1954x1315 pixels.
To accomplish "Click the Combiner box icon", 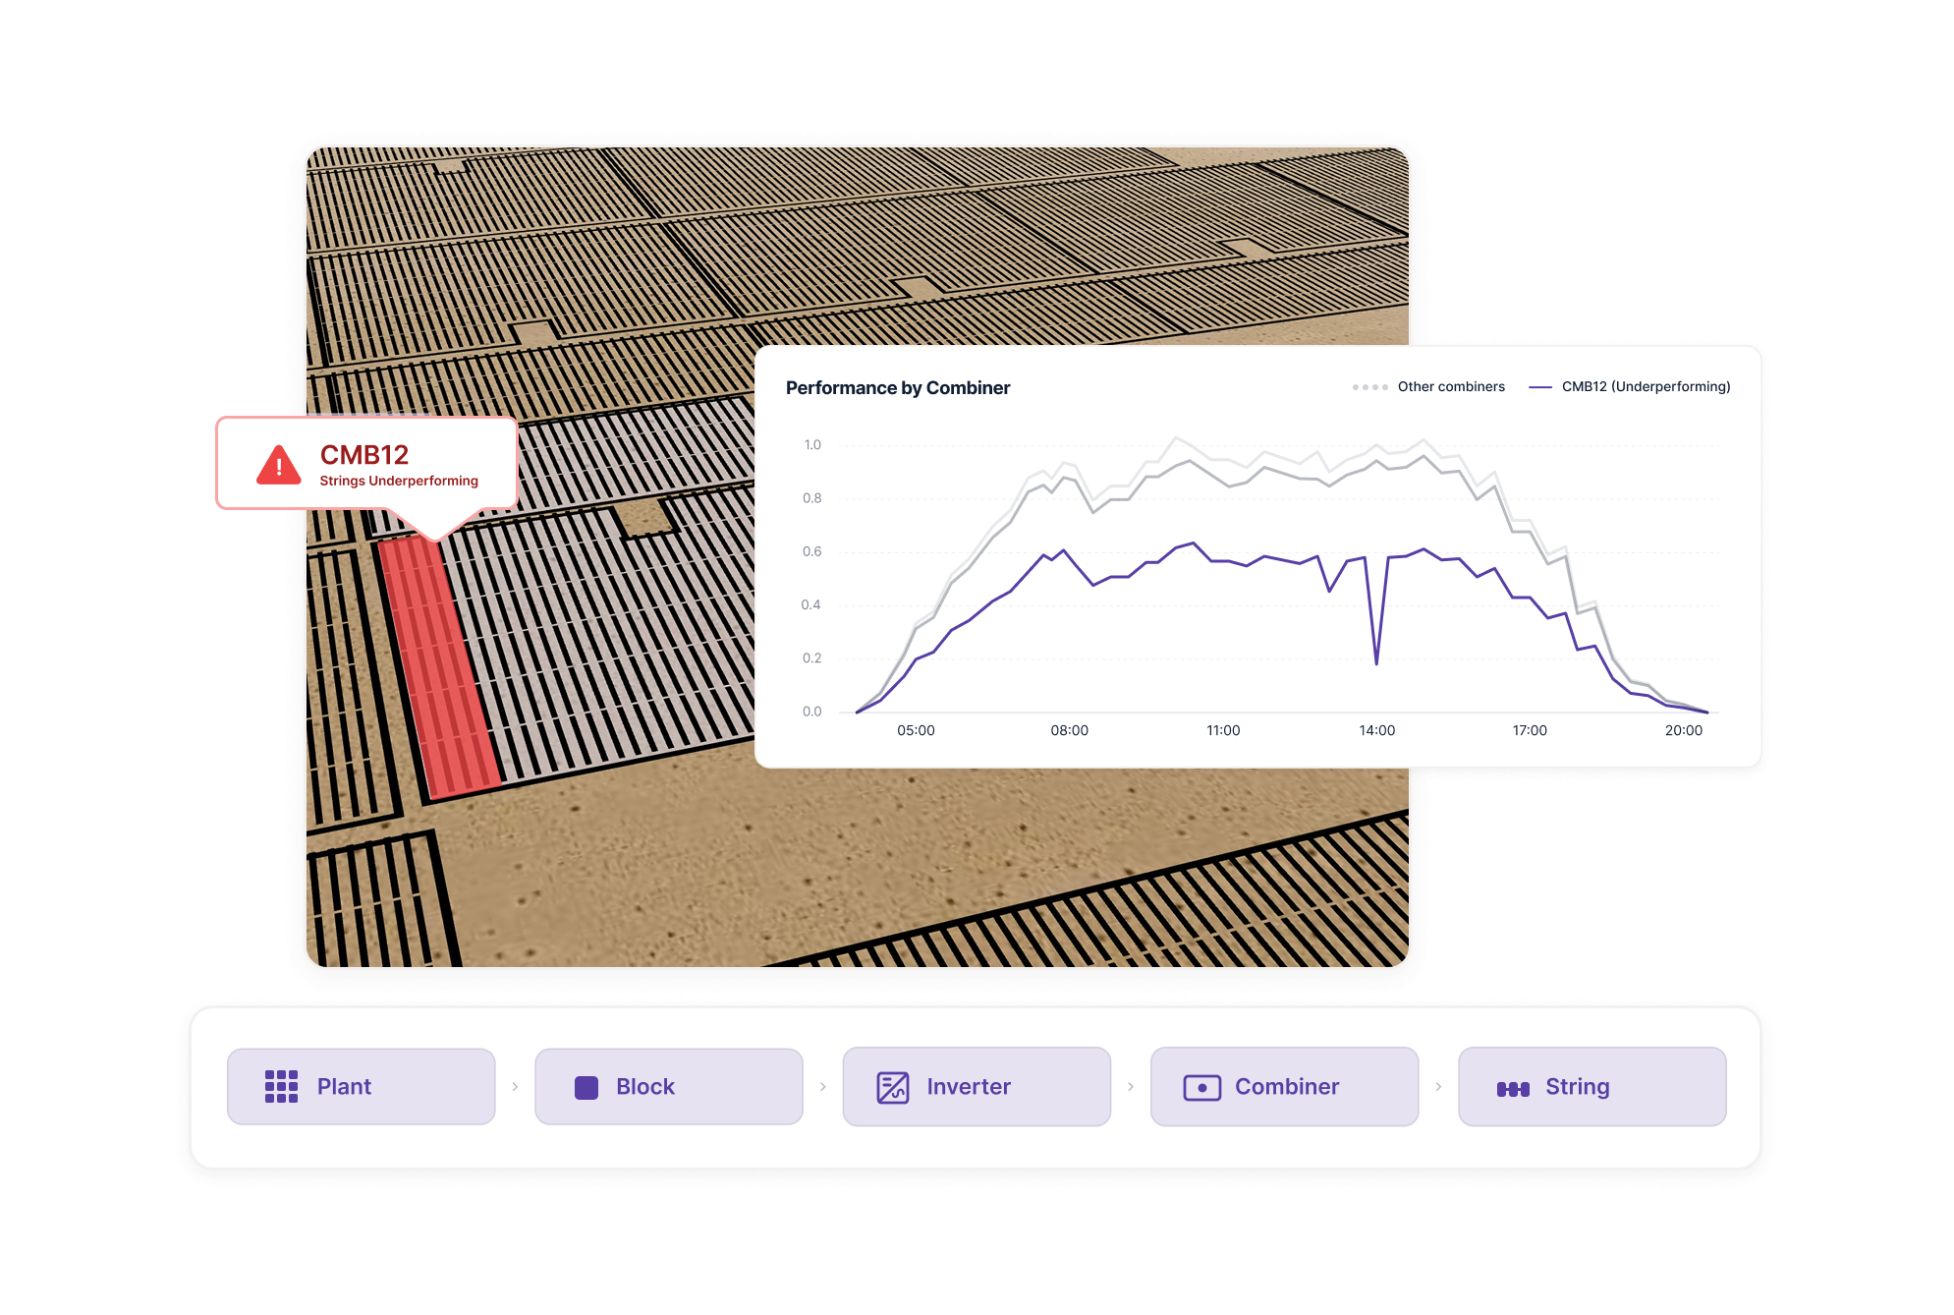I will click(x=1201, y=1087).
